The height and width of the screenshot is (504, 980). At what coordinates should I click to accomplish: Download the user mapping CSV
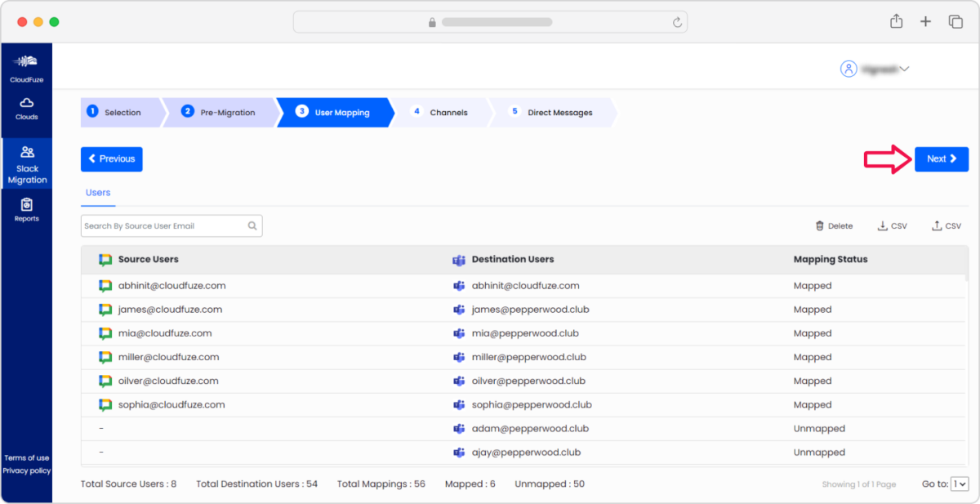892,225
